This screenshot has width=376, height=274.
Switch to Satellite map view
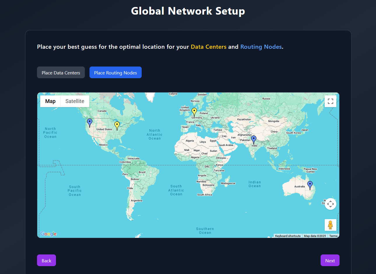pyautogui.click(x=75, y=101)
